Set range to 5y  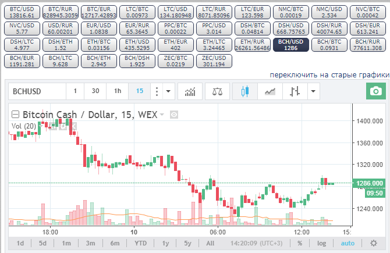pos(187,243)
